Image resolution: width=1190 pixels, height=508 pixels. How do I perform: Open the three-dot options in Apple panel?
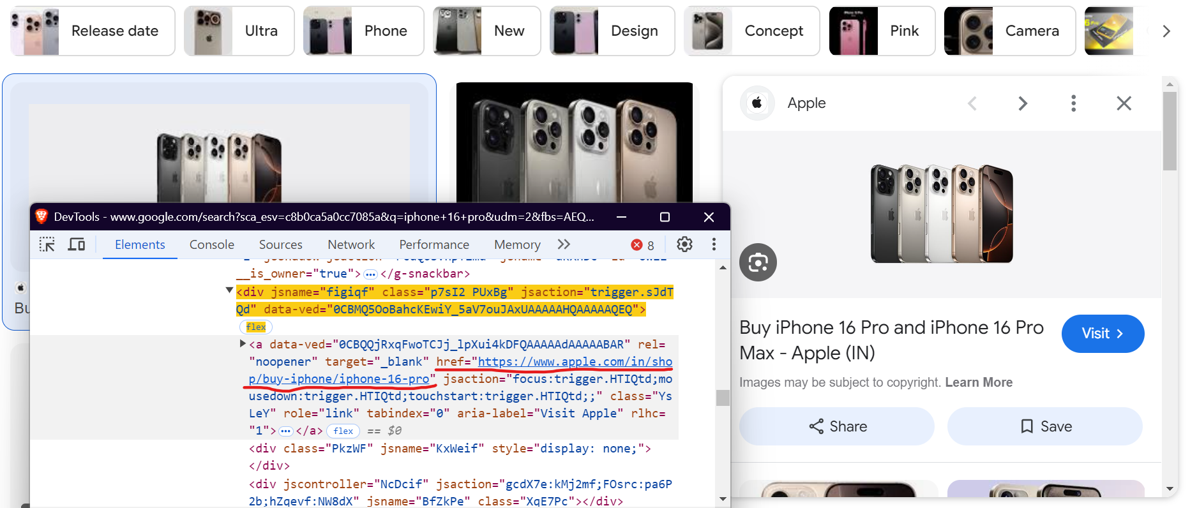(1074, 103)
